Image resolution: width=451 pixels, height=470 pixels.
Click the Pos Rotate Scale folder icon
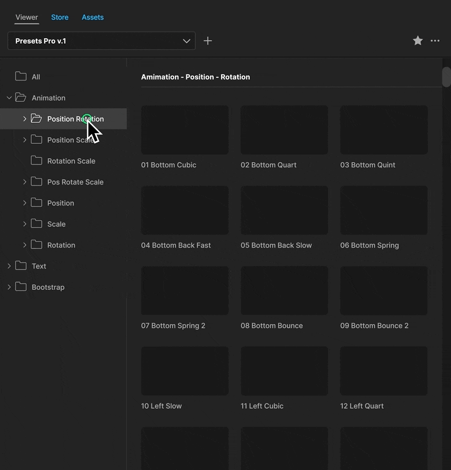pyautogui.click(x=37, y=182)
